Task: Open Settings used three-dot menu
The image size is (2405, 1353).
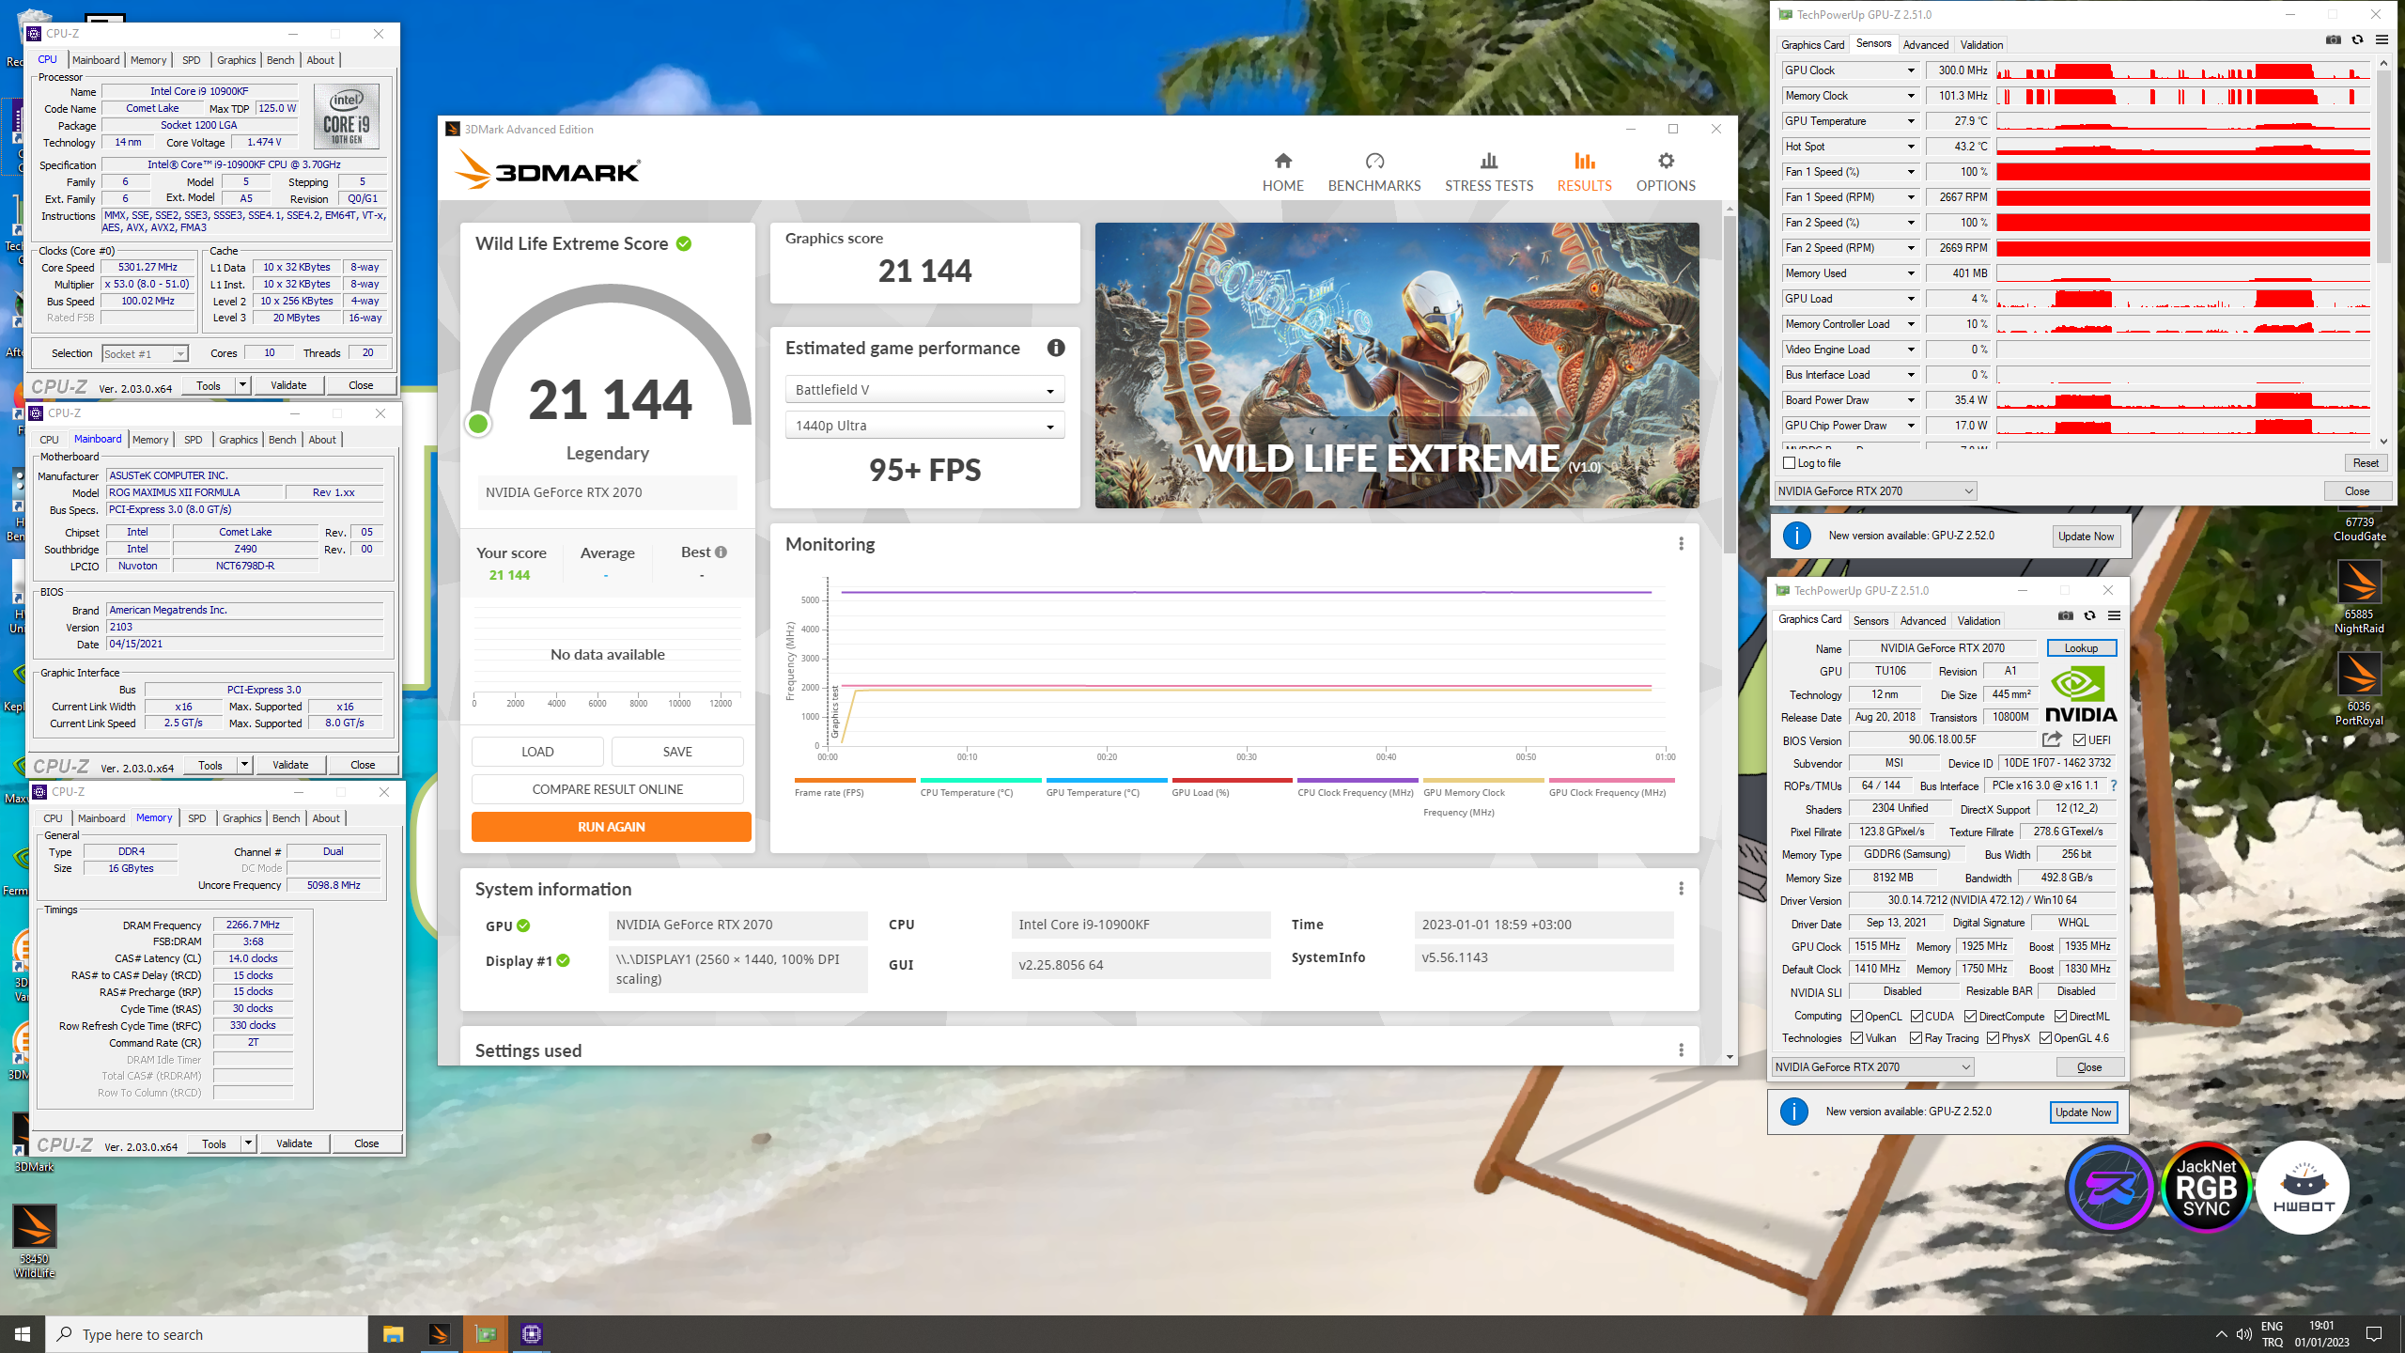Action: 1681,1050
